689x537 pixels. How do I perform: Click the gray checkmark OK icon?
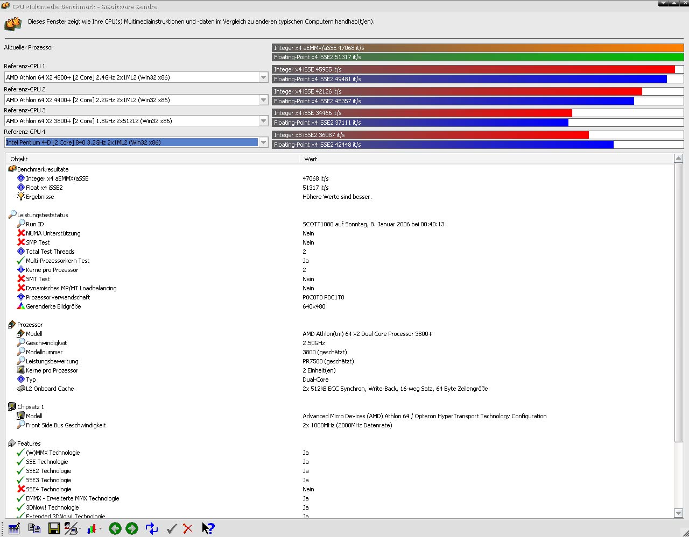point(172,529)
